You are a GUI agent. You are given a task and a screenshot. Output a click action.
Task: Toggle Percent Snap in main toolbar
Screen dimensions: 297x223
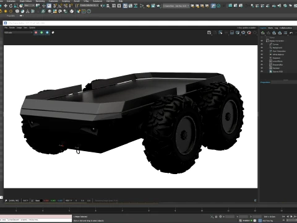(66, 6)
